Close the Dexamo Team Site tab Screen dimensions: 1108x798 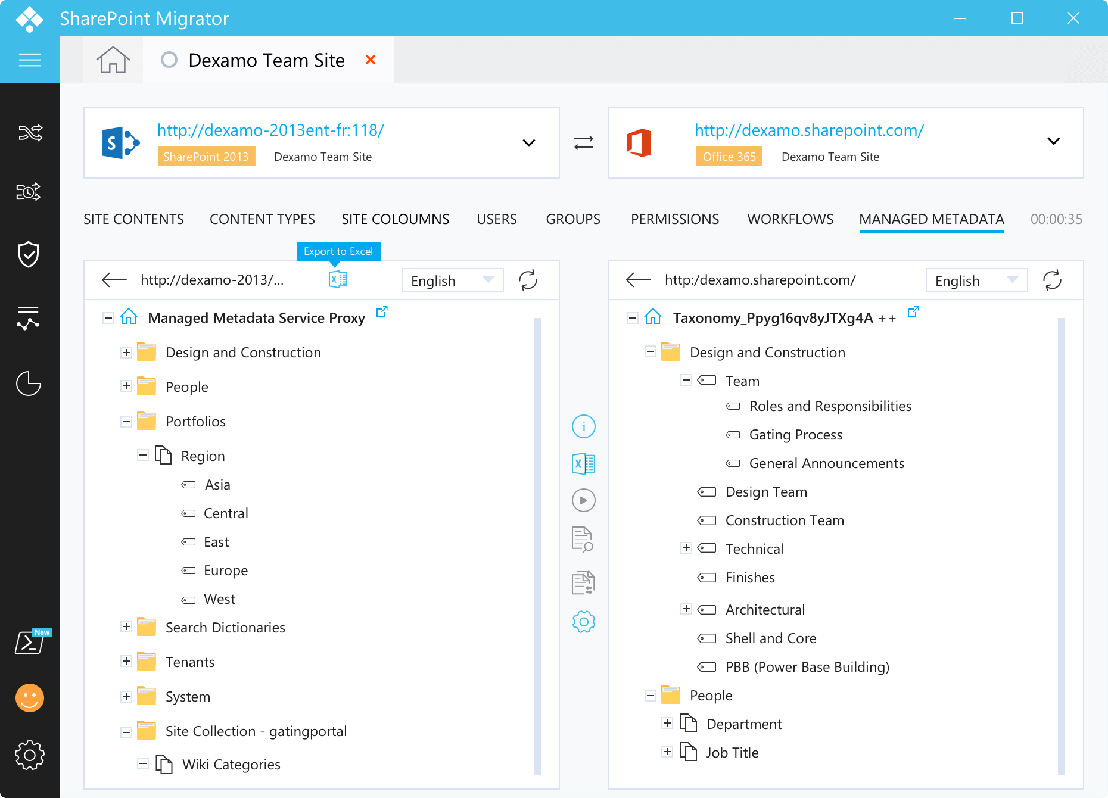[x=371, y=60]
